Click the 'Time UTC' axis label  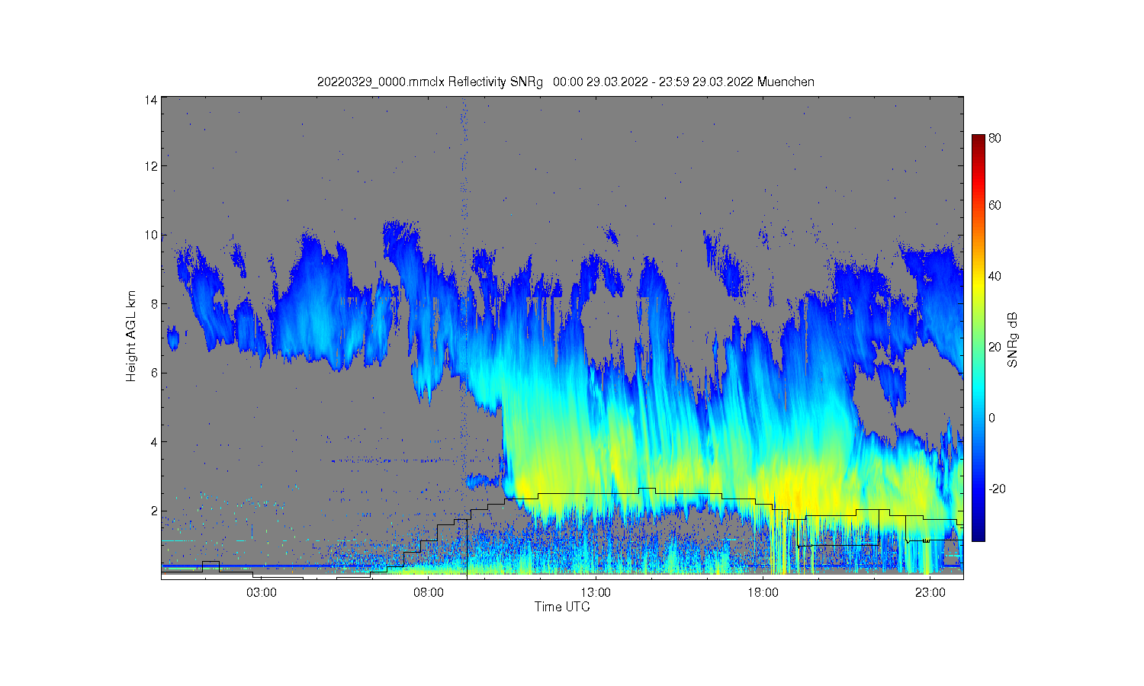pyautogui.click(x=562, y=607)
